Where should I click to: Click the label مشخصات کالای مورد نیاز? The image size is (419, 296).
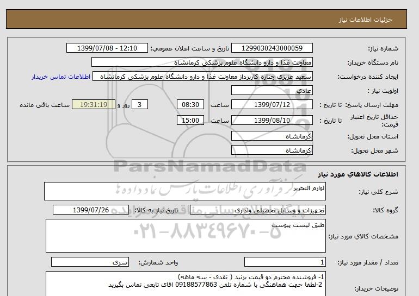point(363,236)
